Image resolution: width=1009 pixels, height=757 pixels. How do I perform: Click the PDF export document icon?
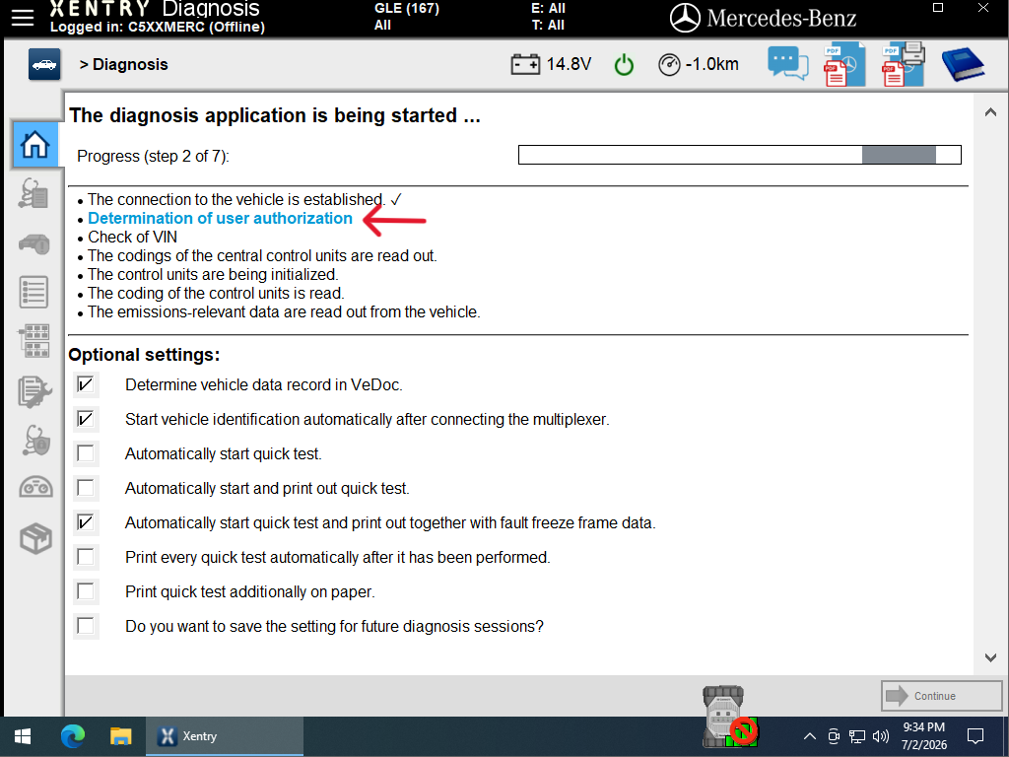pyautogui.click(x=844, y=64)
